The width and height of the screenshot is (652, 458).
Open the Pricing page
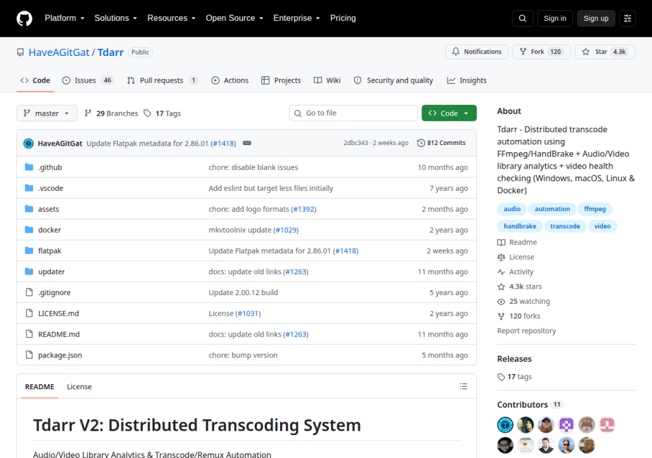(343, 18)
